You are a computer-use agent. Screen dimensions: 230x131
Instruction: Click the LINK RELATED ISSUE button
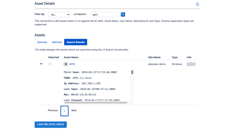50,125
